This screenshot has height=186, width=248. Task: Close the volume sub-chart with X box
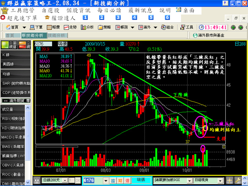tap(224, 147)
